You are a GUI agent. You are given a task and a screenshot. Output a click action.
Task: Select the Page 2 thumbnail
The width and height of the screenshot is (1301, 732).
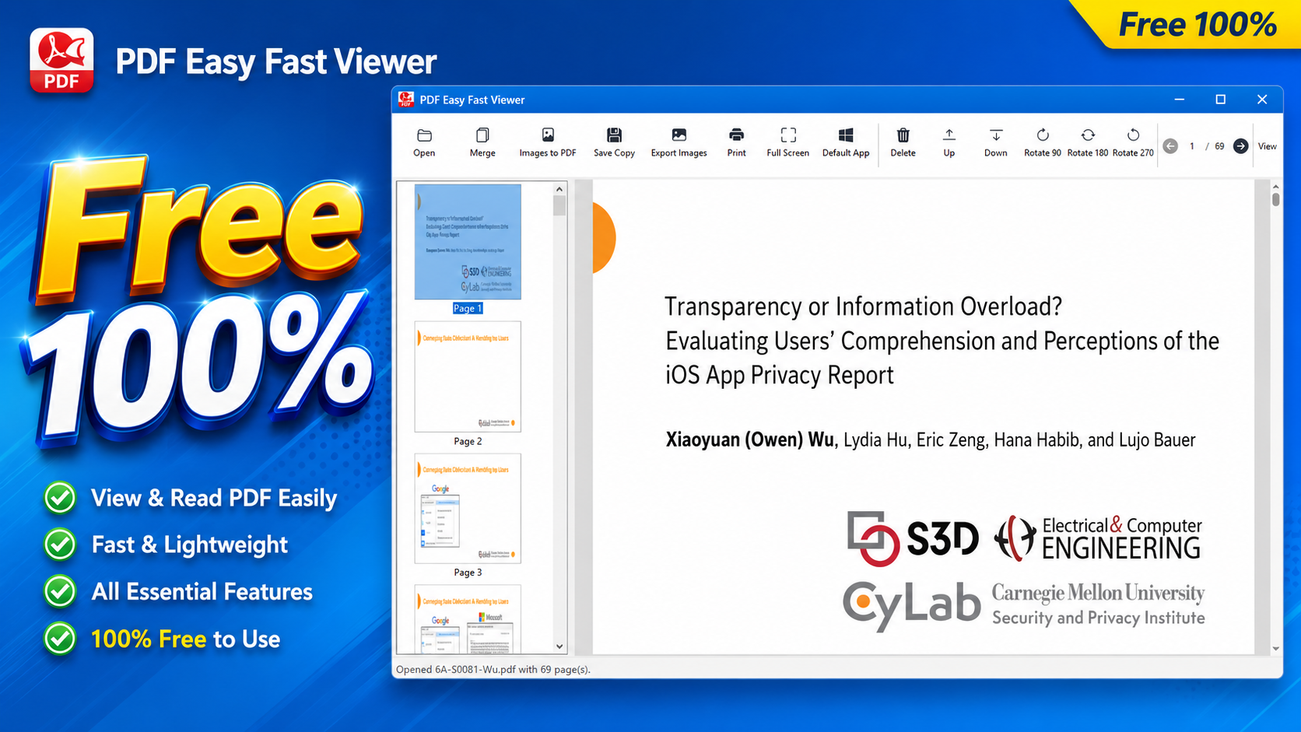pos(468,377)
